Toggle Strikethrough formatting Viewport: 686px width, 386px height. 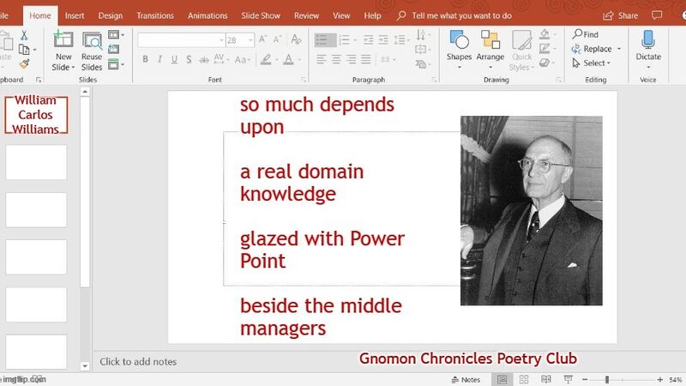[x=204, y=59]
